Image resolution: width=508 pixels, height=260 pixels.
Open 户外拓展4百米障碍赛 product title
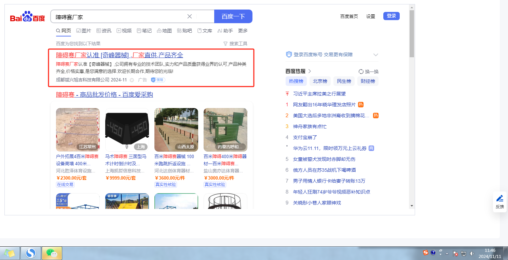(x=77, y=160)
